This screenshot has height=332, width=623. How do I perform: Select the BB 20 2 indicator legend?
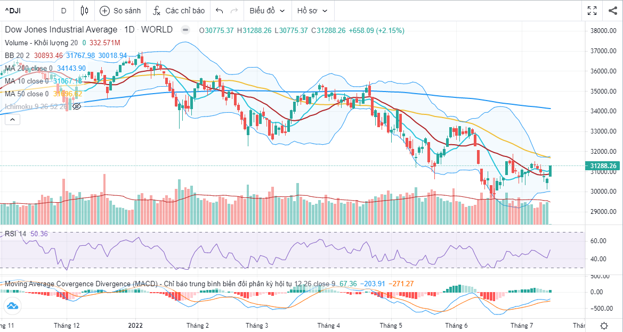pyautogui.click(x=17, y=55)
